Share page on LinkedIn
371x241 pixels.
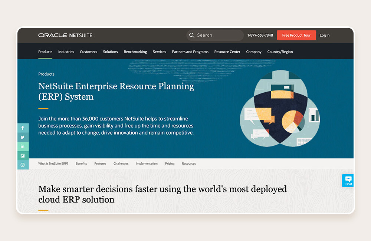coord(23,146)
